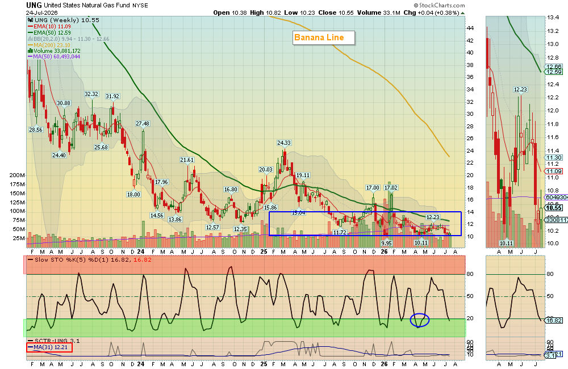Click the 31.92 price peak label
This screenshot has height=369, width=568.
112,97
